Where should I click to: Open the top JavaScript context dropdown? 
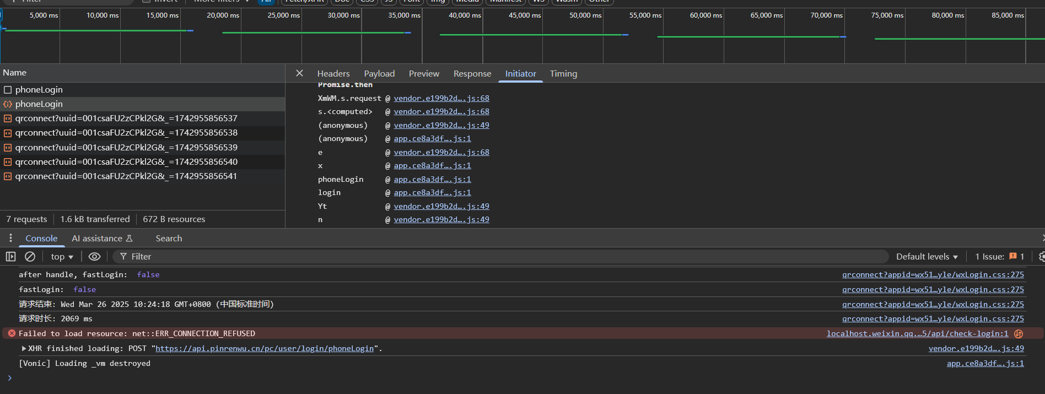pyautogui.click(x=62, y=257)
